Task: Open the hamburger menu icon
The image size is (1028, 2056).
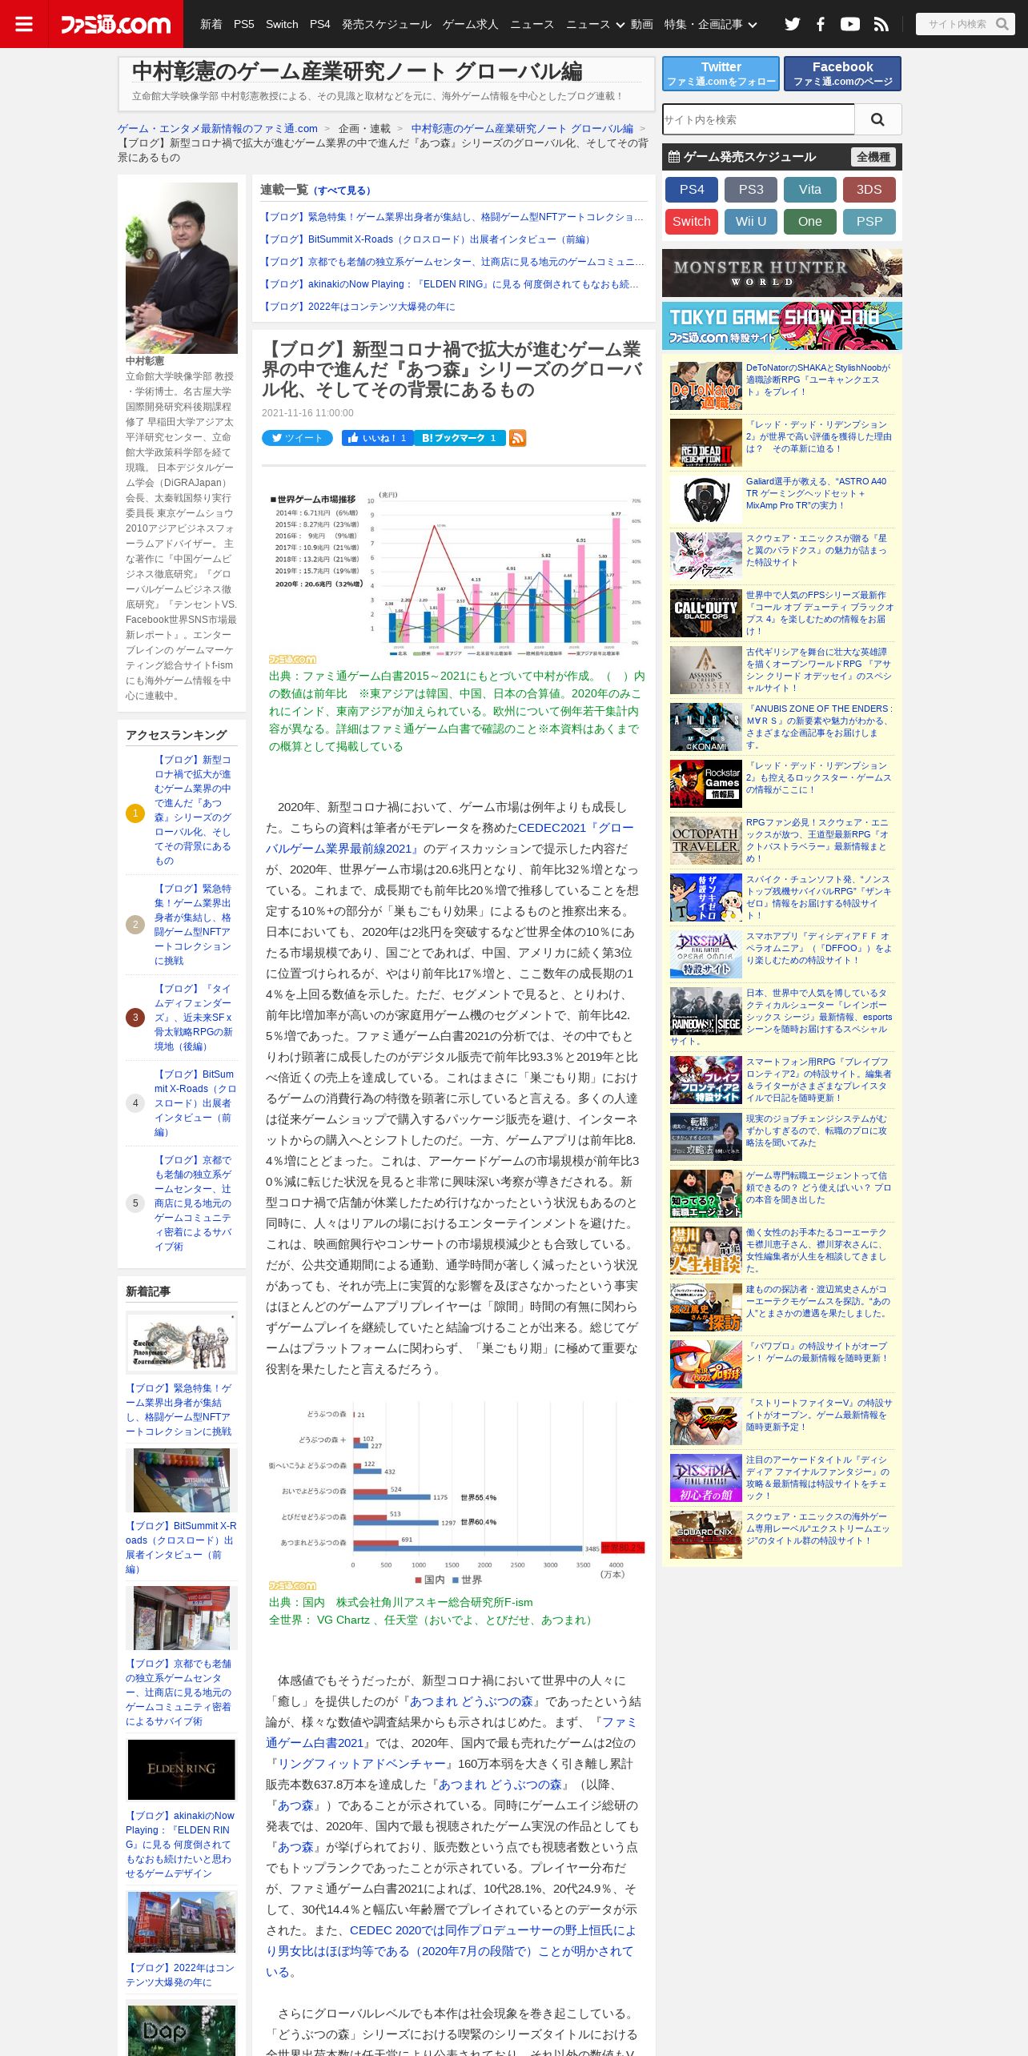Action: point(24,24)
